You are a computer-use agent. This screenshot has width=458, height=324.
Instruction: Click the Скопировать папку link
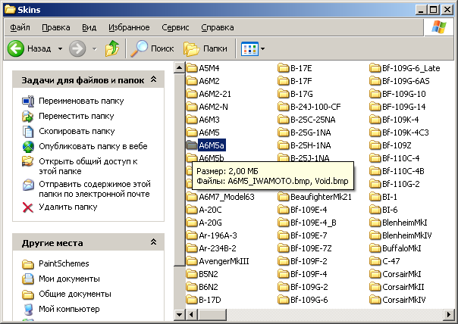click(77, 131)
